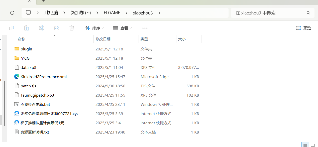Sort files by clicking the 名称 column header
The width and height of the screenshot is (318, 147).
coord(22,39)
